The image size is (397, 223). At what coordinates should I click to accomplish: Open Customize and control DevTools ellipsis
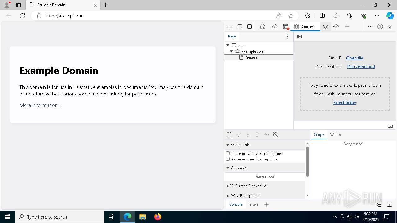370,27
